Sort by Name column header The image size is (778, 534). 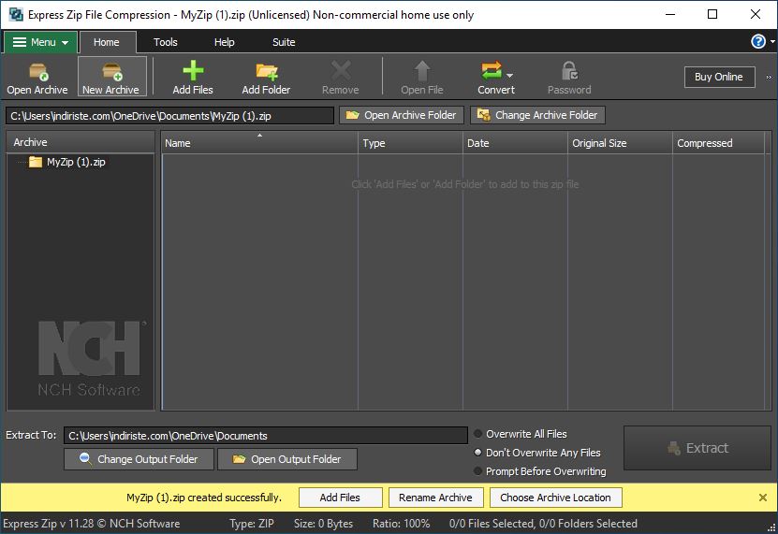[259, 143]
